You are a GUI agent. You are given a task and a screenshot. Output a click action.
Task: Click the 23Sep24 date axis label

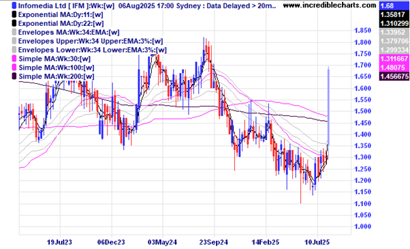pos(214,242)
